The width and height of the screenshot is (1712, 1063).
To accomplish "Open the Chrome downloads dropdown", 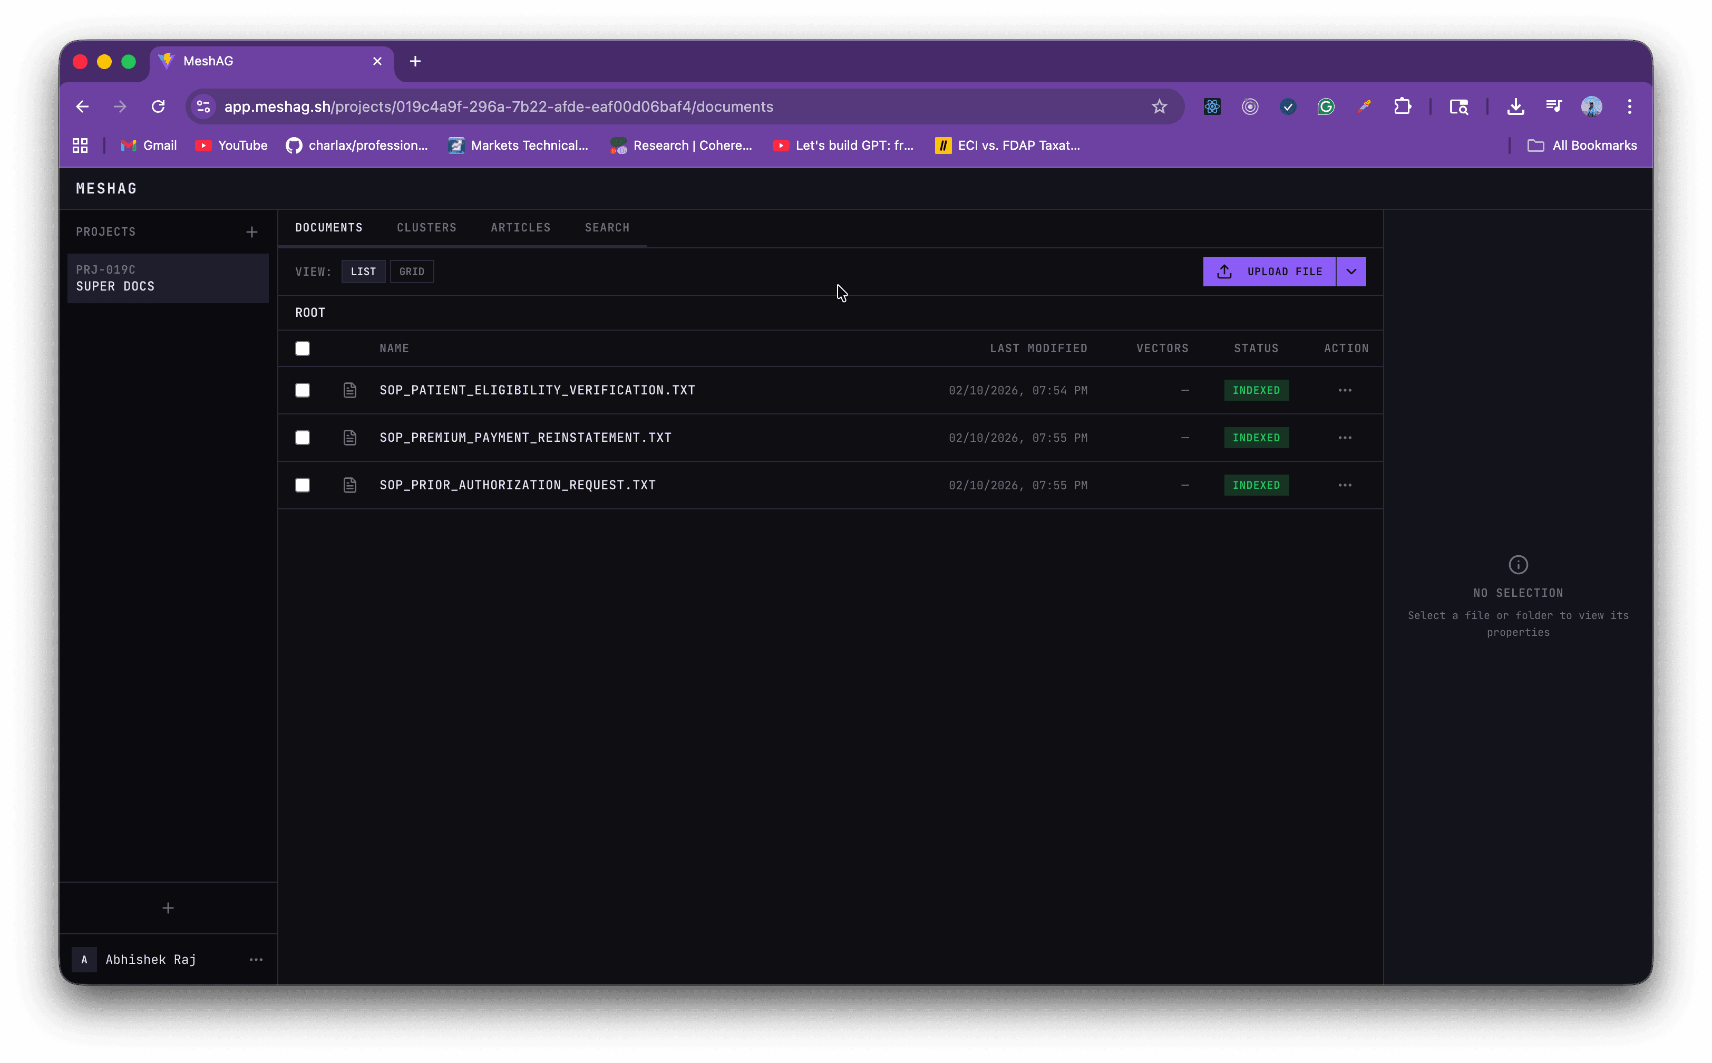I will pyautogui.click(x=1515, y=106).
